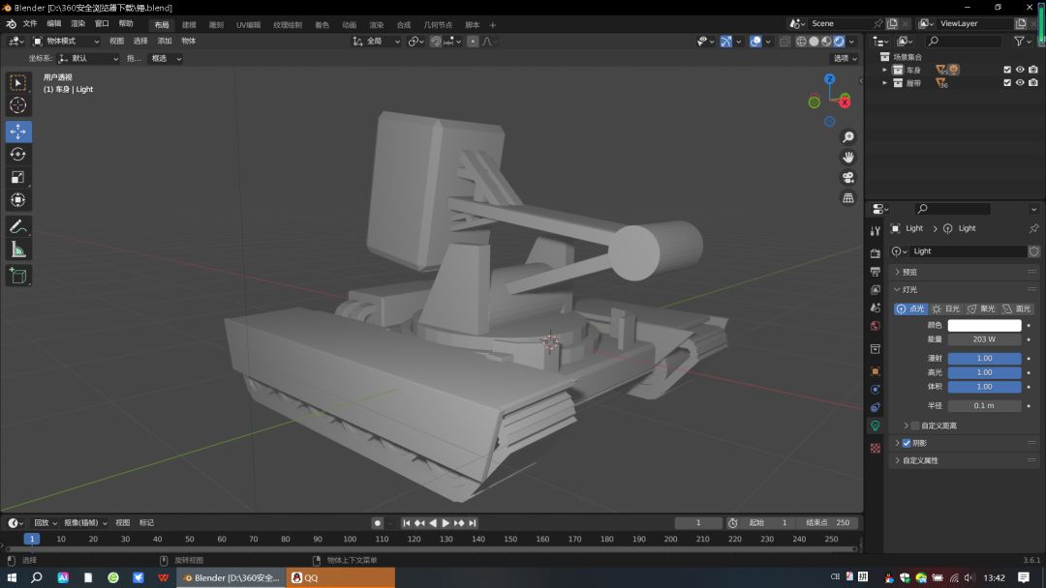
Task: Toggle the 阴影 shadow checkbox
Action: [x=907, y=443]
